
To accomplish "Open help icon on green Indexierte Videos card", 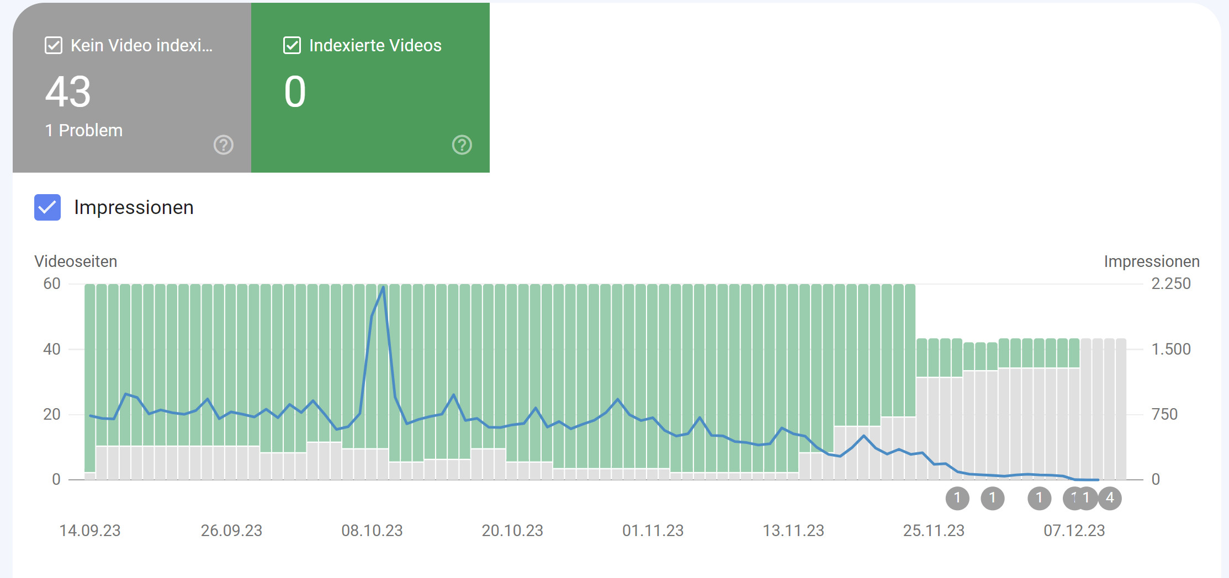I will [x=462, y=145].
